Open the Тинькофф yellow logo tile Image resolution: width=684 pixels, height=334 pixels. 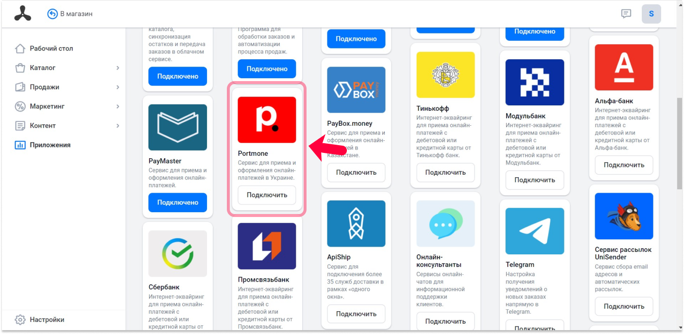[445, 75]
